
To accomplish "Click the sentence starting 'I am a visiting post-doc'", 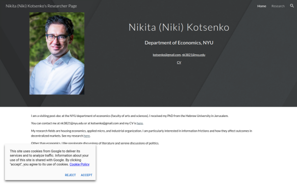I will (x=130, y=116).
